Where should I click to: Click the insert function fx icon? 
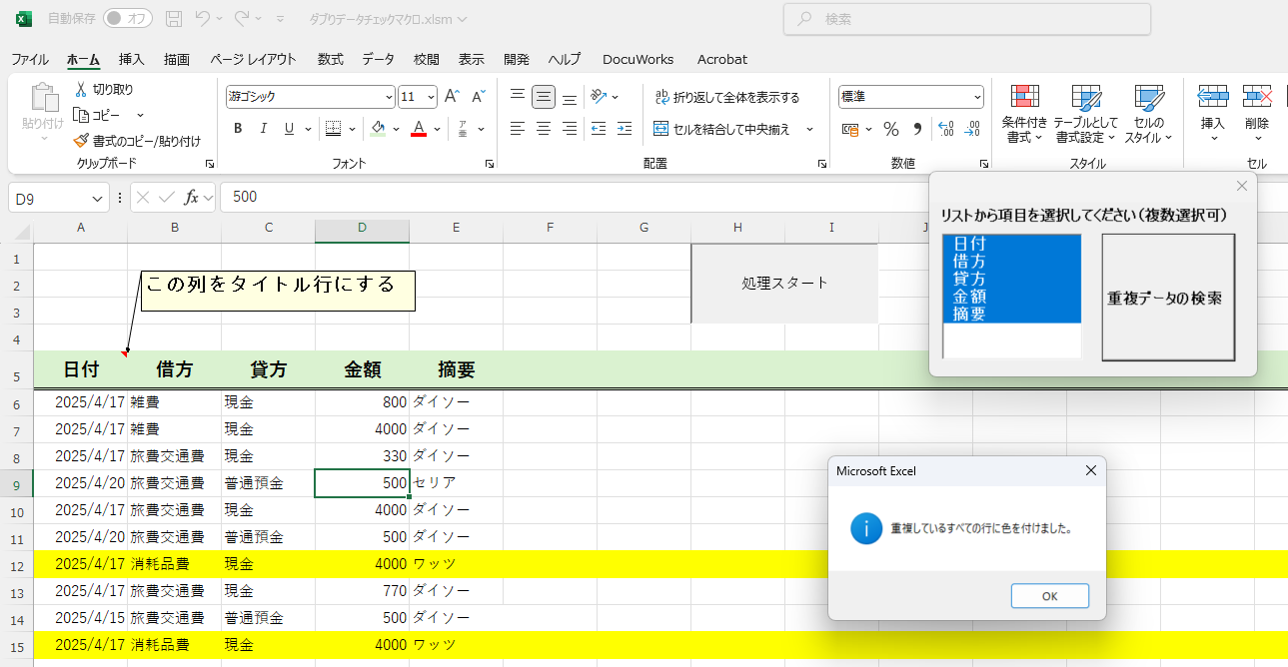coord(191,198)
